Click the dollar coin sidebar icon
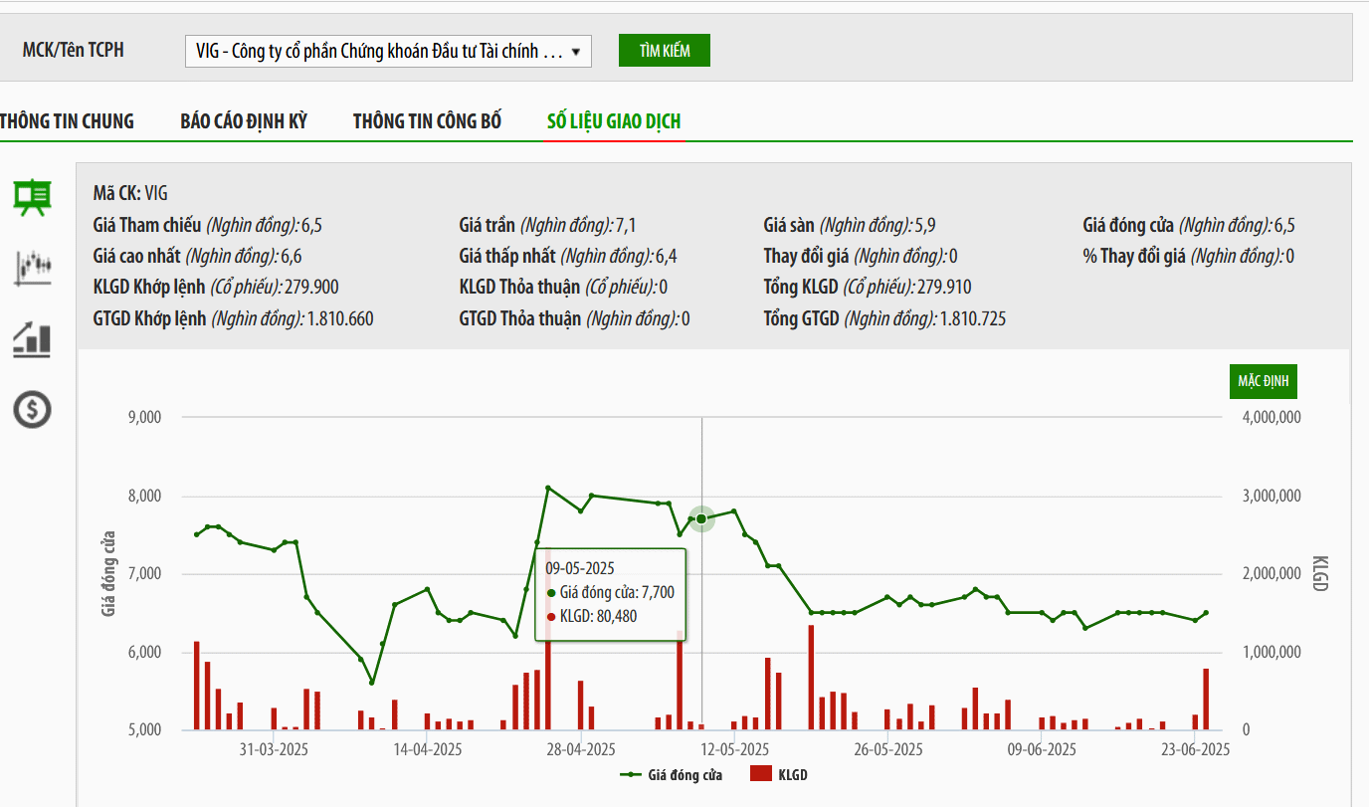Screen dimensions: 1369x807 (32, 409)
